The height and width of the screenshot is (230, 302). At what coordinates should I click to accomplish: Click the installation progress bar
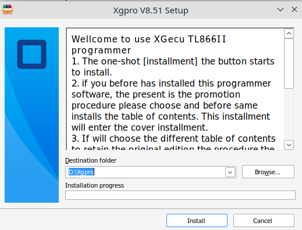(180, 195)
